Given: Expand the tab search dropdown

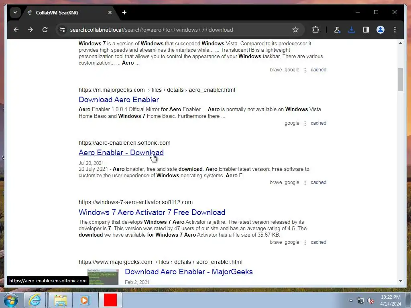Looking at the screenshot, I should pyautogui.click(x=15, y=12).
